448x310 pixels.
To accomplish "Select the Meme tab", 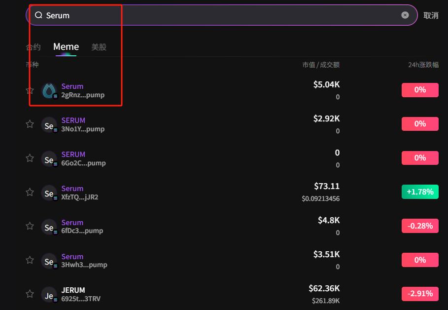I will [x=66, y=47].
